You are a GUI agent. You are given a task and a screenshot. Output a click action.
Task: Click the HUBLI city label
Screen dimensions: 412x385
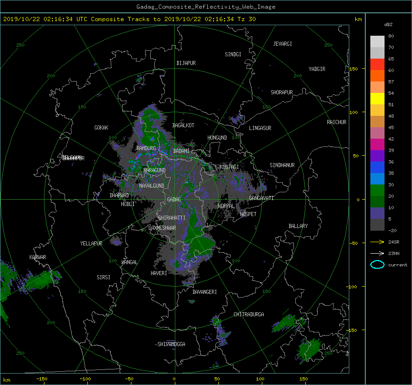(128, 204)
